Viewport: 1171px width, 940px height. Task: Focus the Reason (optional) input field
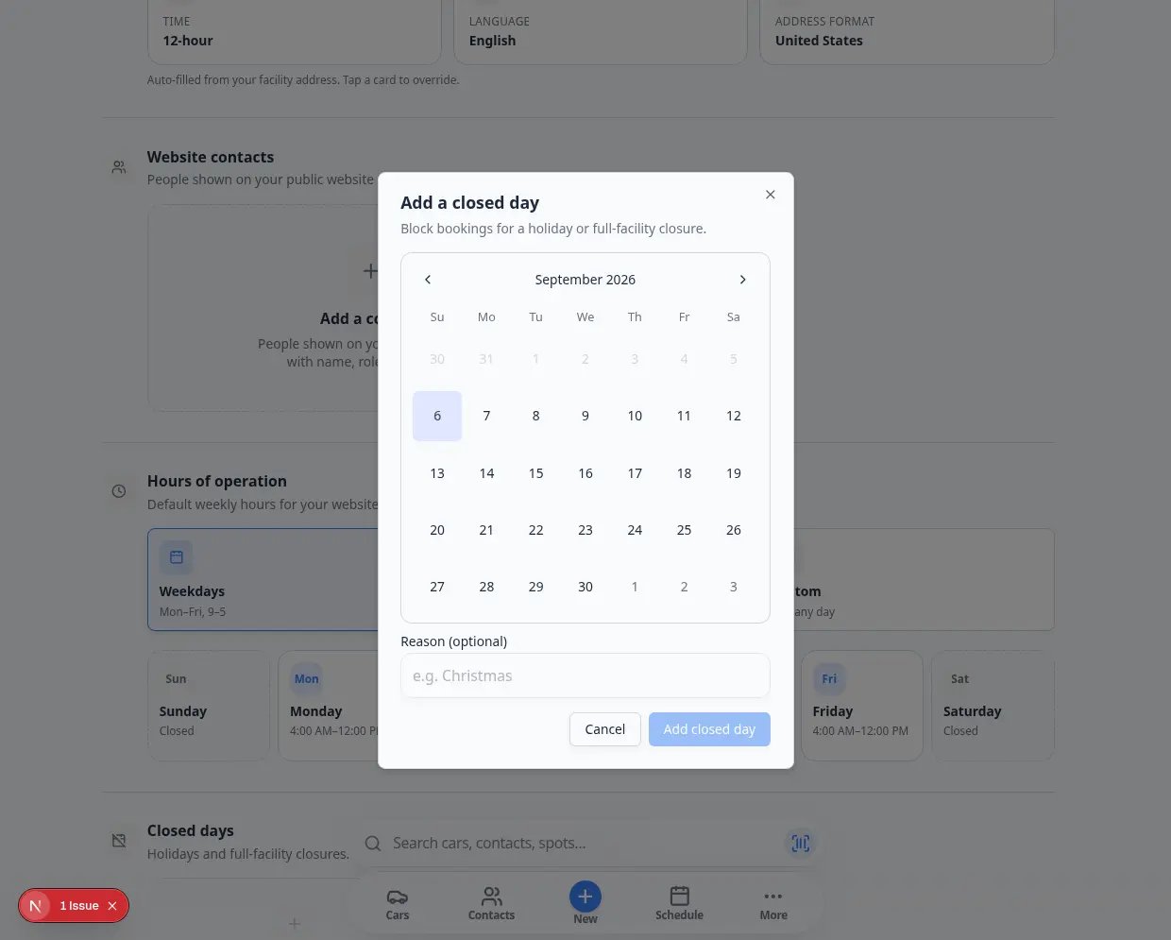coord(585,675)
